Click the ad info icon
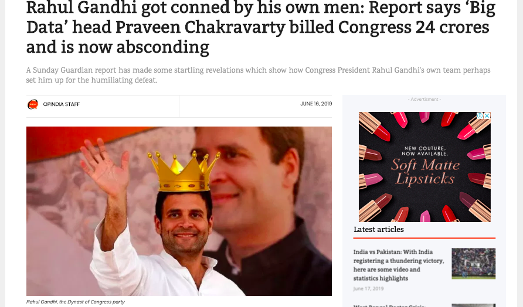 [480, 115]
